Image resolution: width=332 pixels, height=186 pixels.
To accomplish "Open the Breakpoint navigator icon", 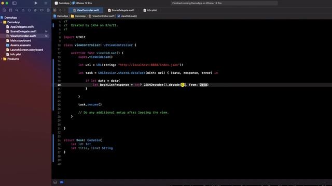I will (x=41, y=10).
